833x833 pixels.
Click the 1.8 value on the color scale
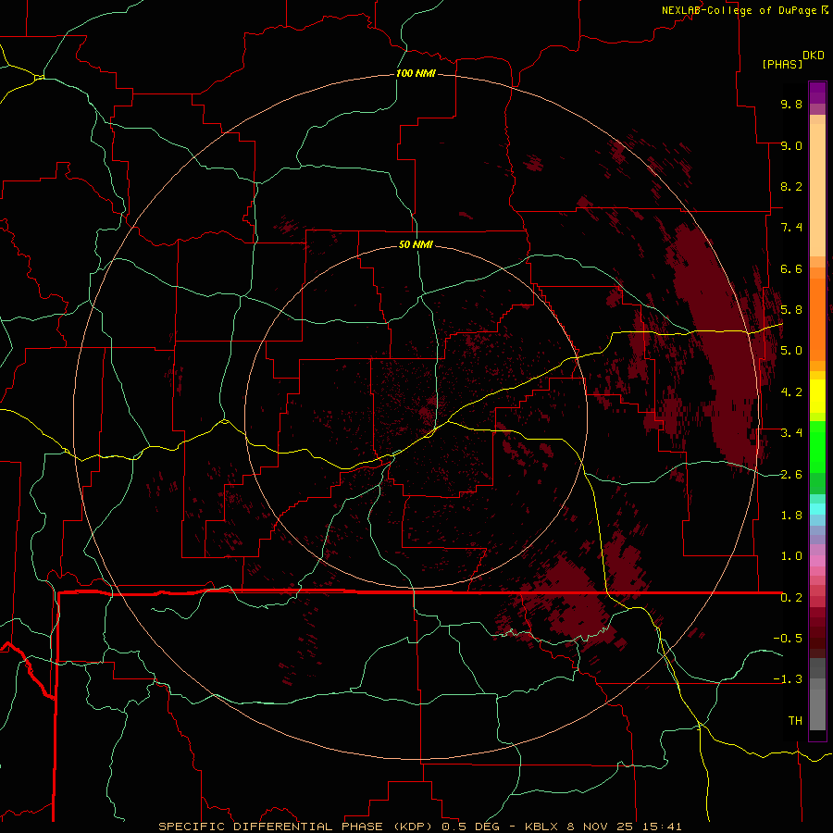(x=791, y=516)
